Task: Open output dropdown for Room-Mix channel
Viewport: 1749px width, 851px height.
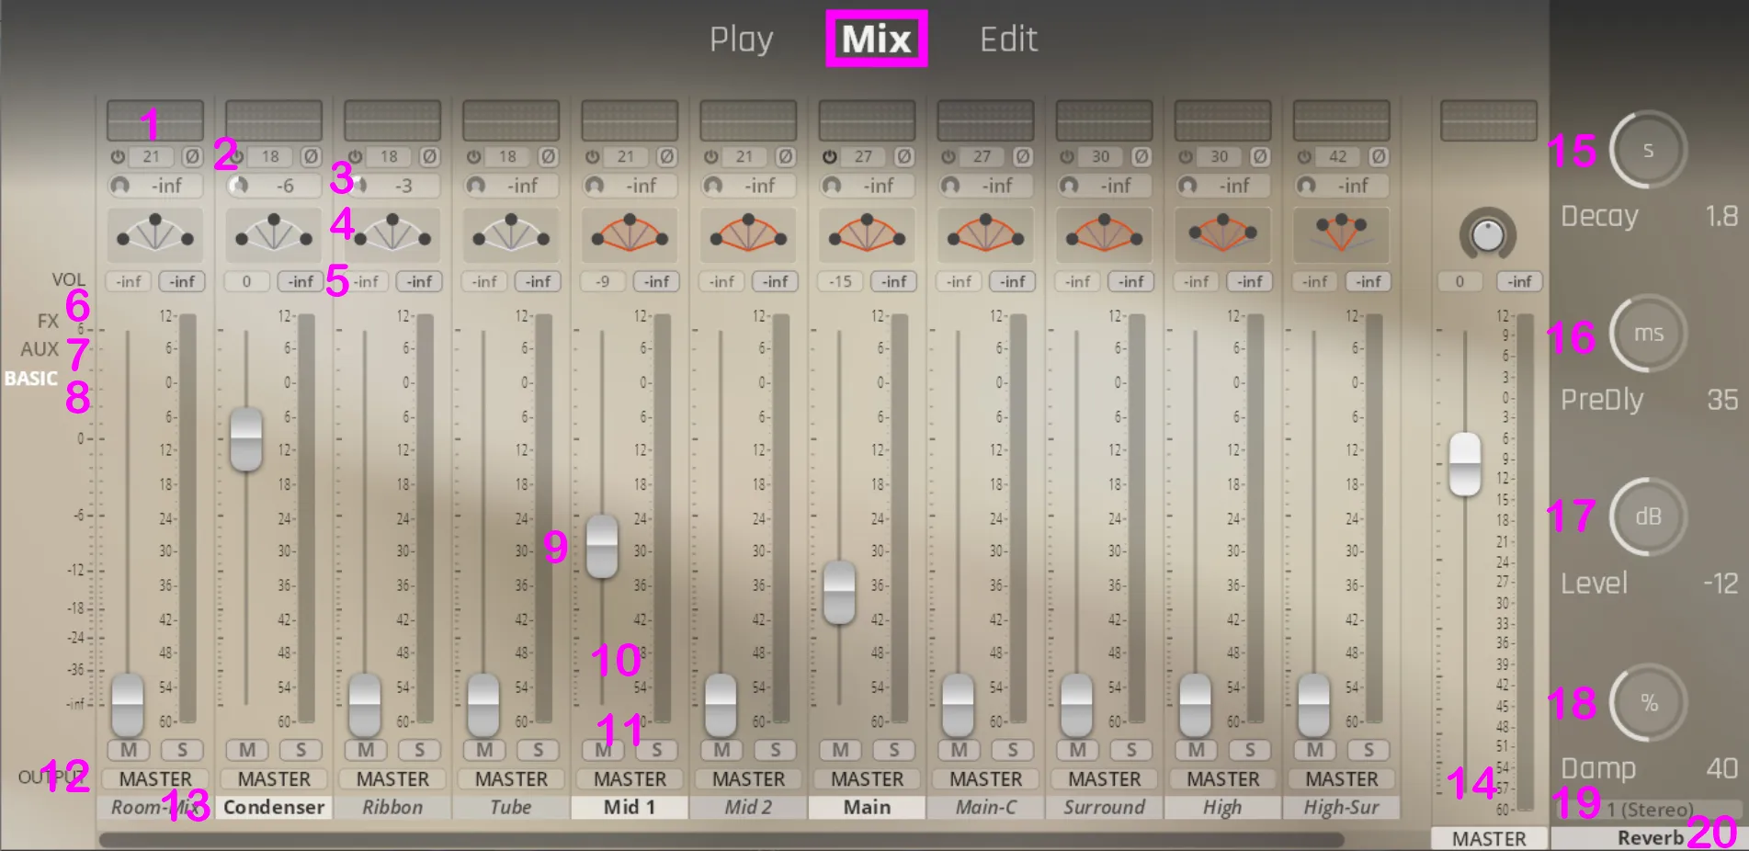Action: (155, 779)
